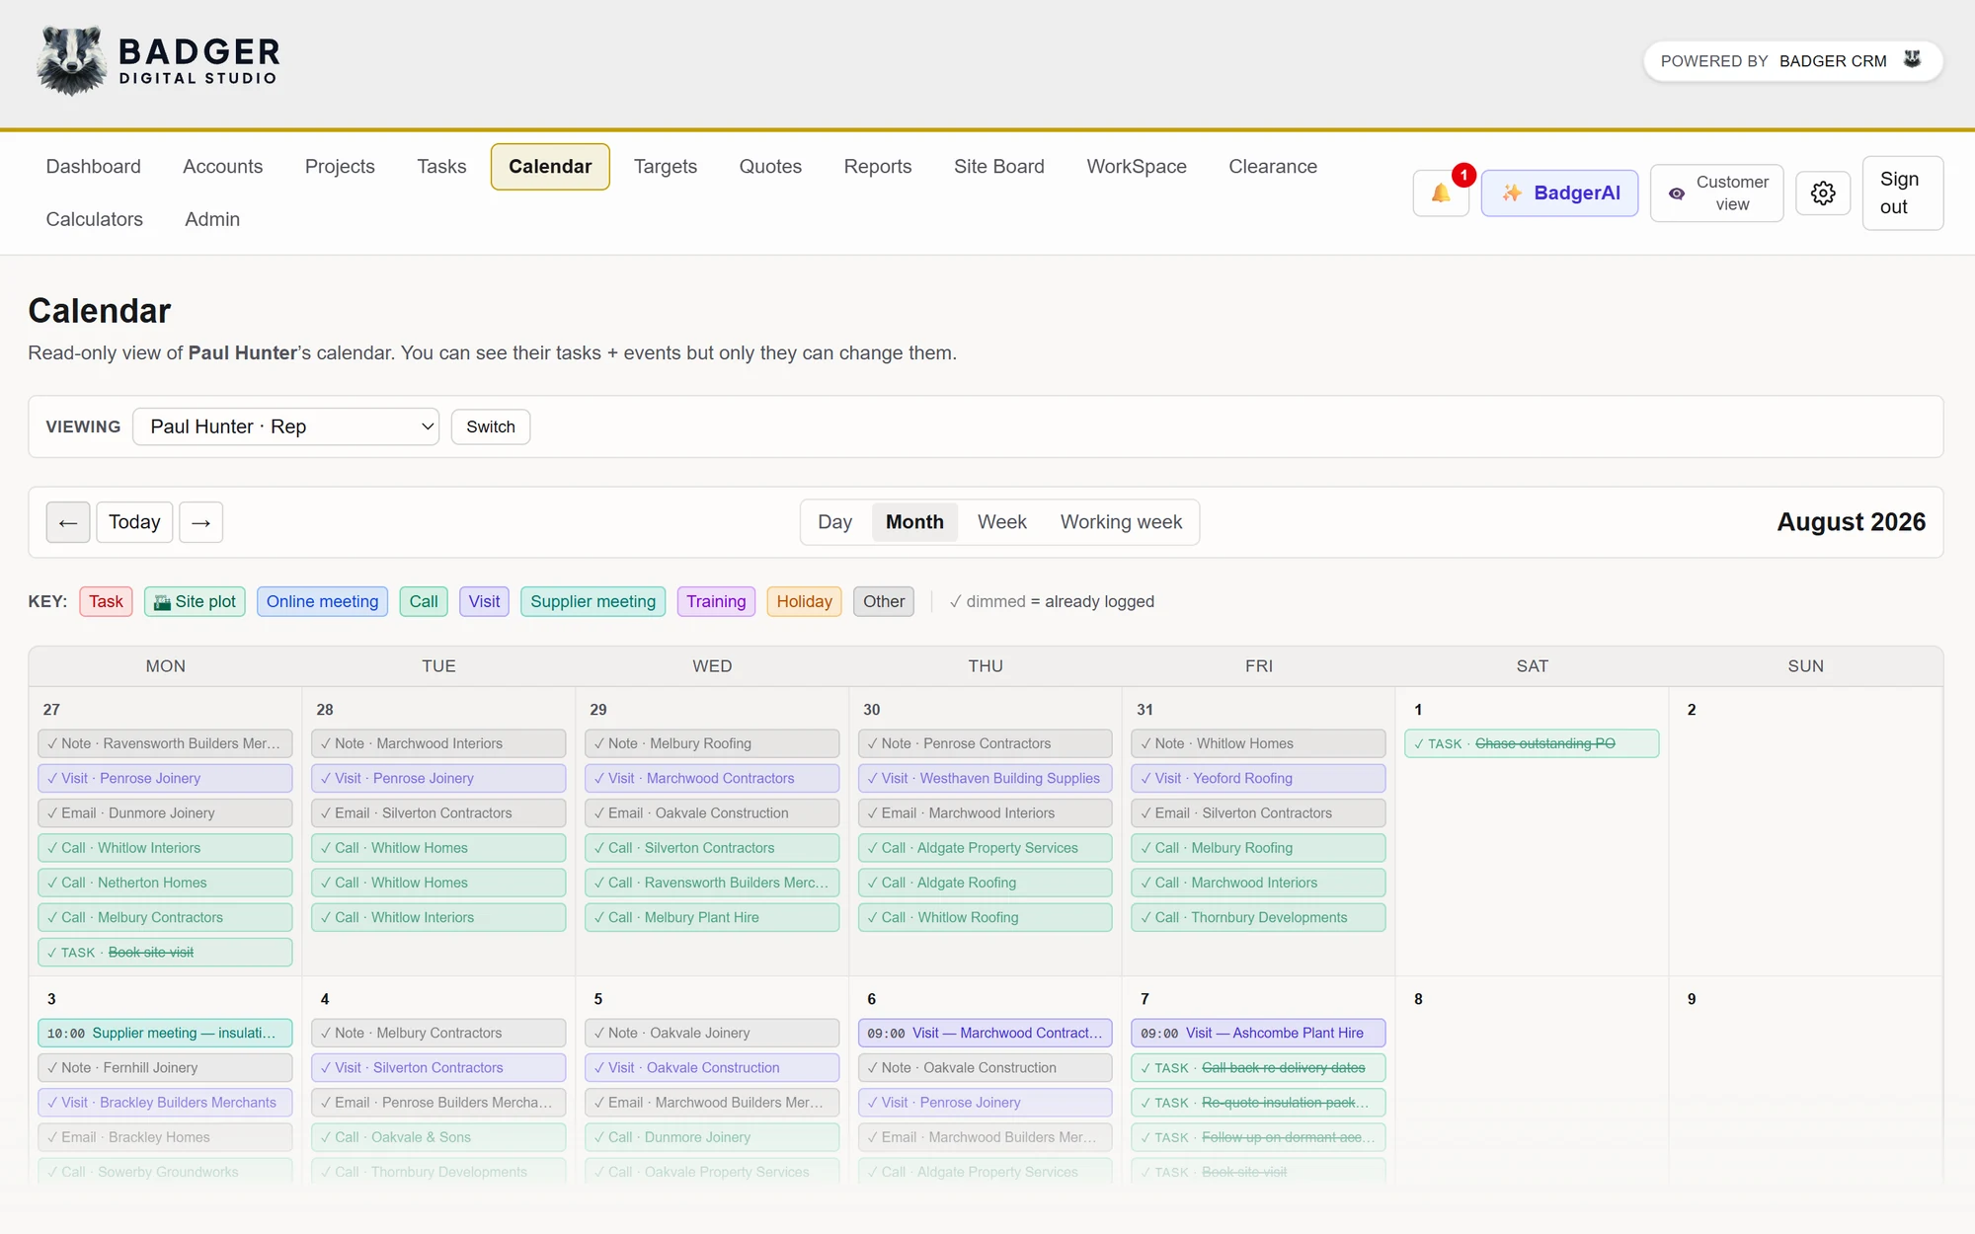1975x1234 pixels.
Task: Select the Working week view
Action: [x=1121, y=522]
